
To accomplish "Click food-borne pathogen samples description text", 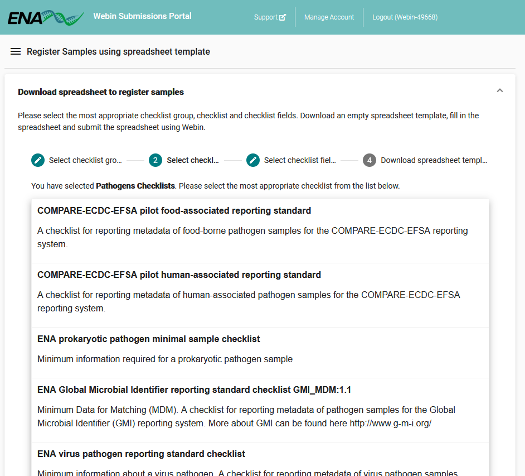I will [x=252, y=237].
